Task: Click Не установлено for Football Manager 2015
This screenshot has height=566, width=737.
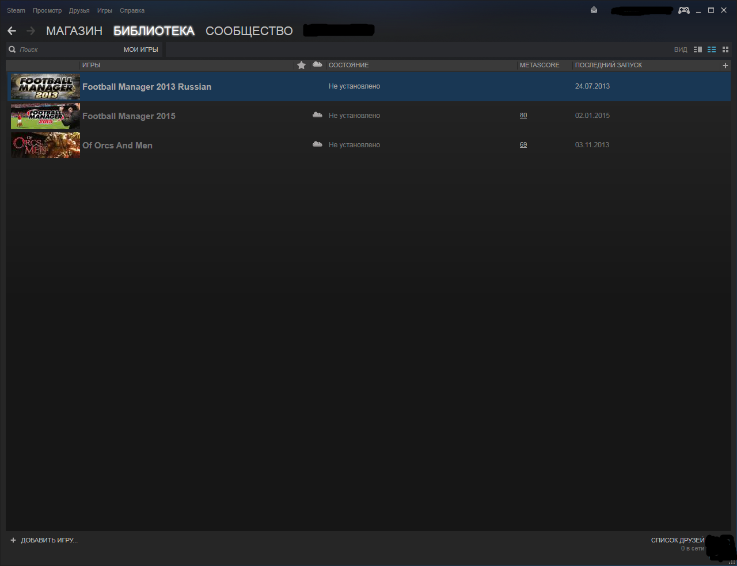Action: (x=354, y=116)
